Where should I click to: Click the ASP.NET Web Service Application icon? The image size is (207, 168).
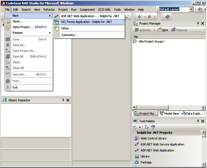(x=137, y=144)
